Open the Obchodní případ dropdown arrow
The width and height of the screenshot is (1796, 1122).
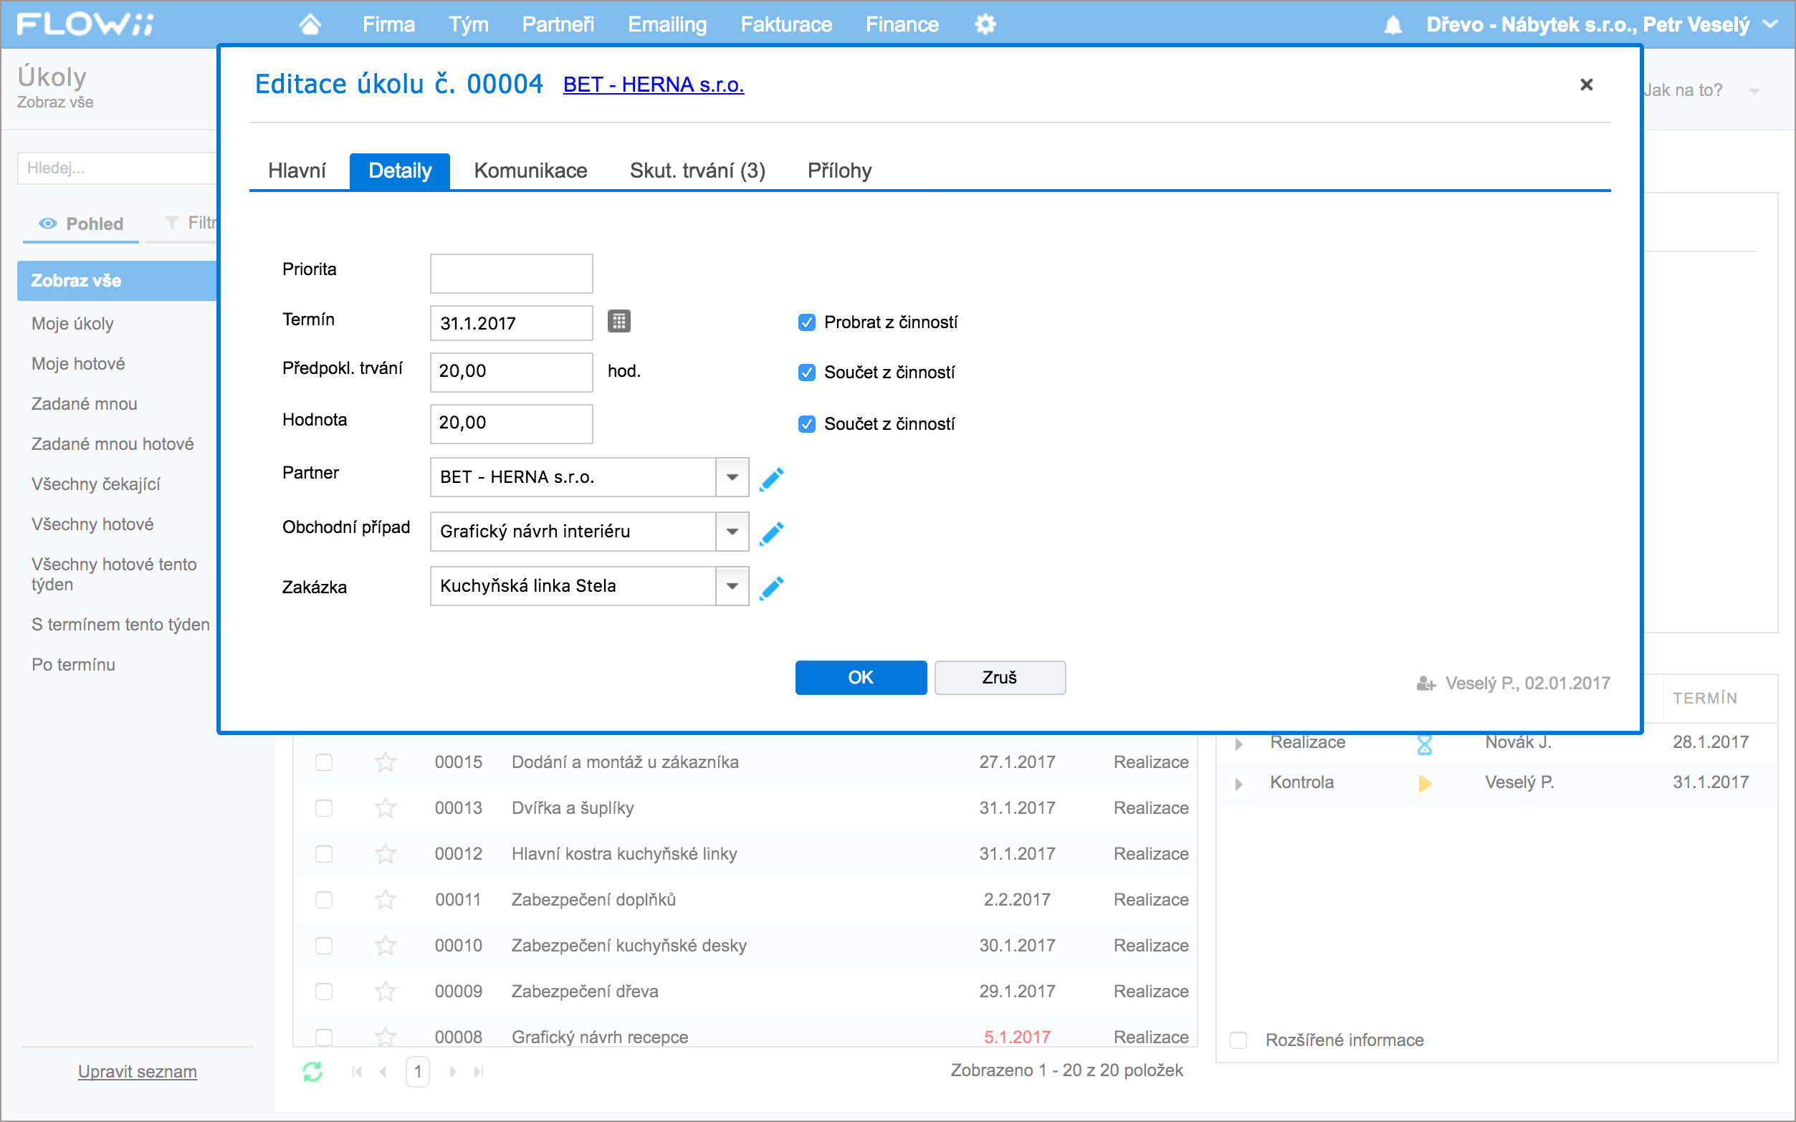(x=732, y=532)
